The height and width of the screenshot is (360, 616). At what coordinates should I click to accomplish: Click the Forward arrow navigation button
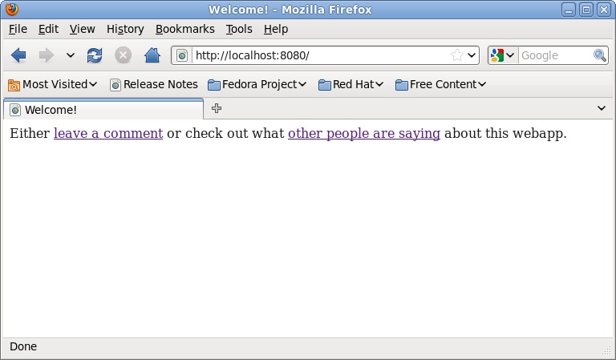46,55
